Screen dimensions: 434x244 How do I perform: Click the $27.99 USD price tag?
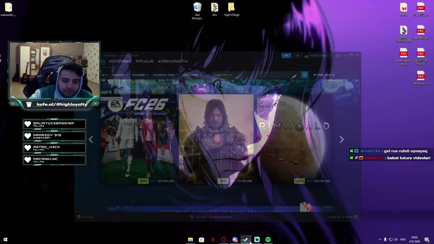pos(166,181)
